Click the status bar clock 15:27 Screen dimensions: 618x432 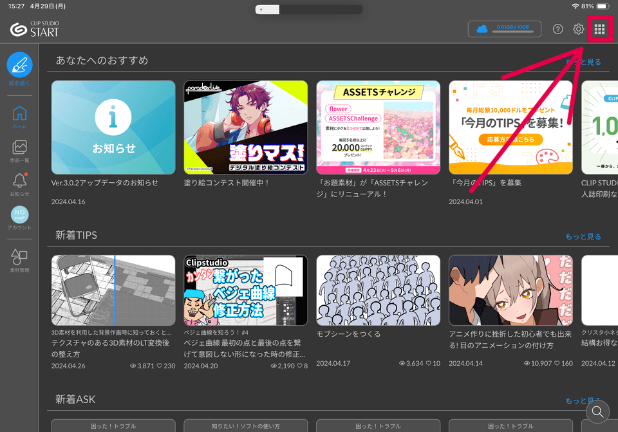(16, 6)
